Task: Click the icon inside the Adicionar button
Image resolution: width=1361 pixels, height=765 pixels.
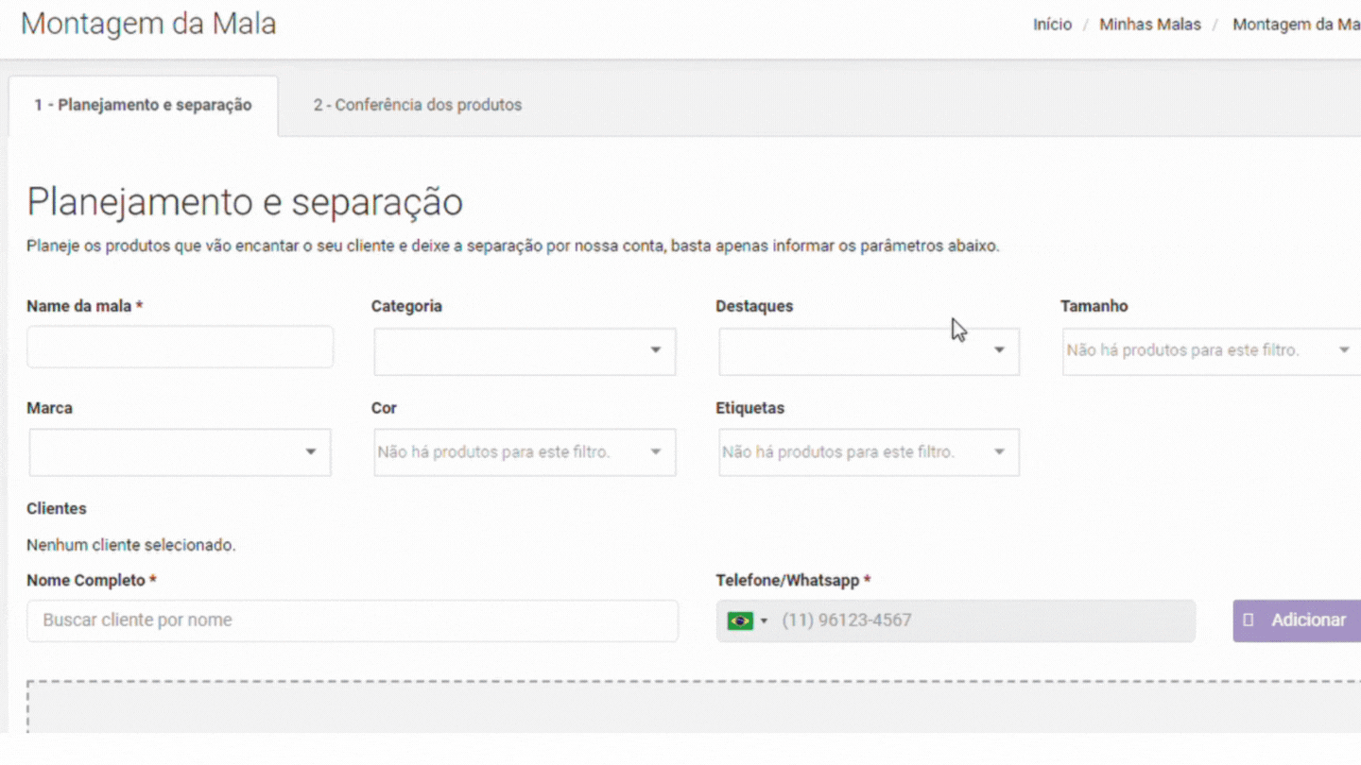Action: [1249, 620]
